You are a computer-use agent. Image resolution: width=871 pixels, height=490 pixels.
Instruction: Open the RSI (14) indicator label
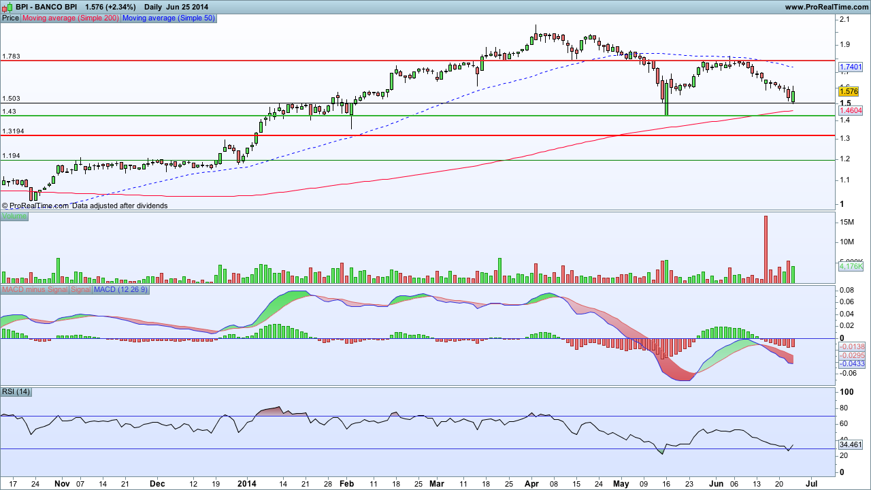[16, 391]
